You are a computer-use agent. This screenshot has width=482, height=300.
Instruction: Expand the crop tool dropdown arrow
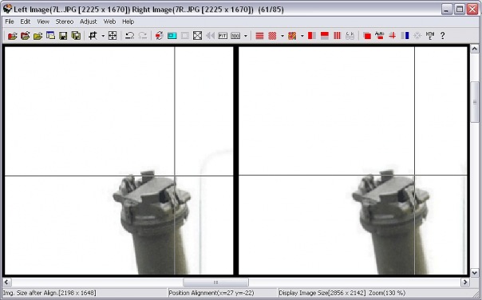[103, 36]
